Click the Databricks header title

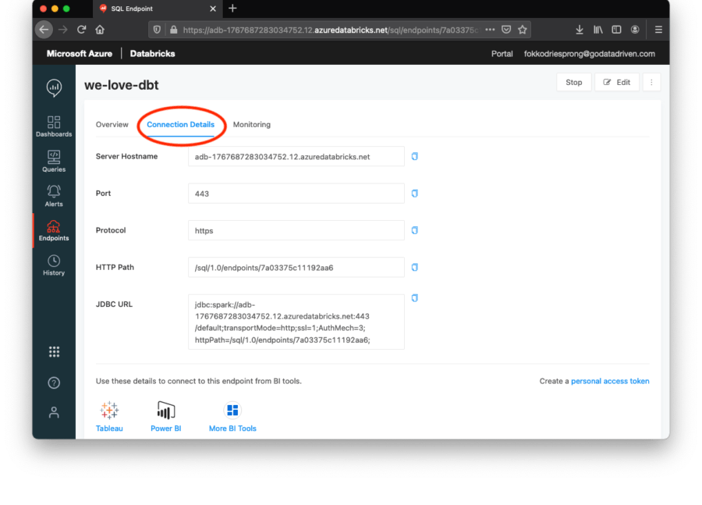[x=152, y=54]
